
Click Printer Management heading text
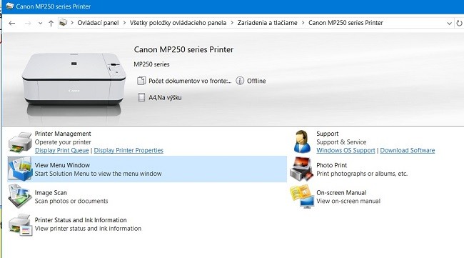coord(63,134)
